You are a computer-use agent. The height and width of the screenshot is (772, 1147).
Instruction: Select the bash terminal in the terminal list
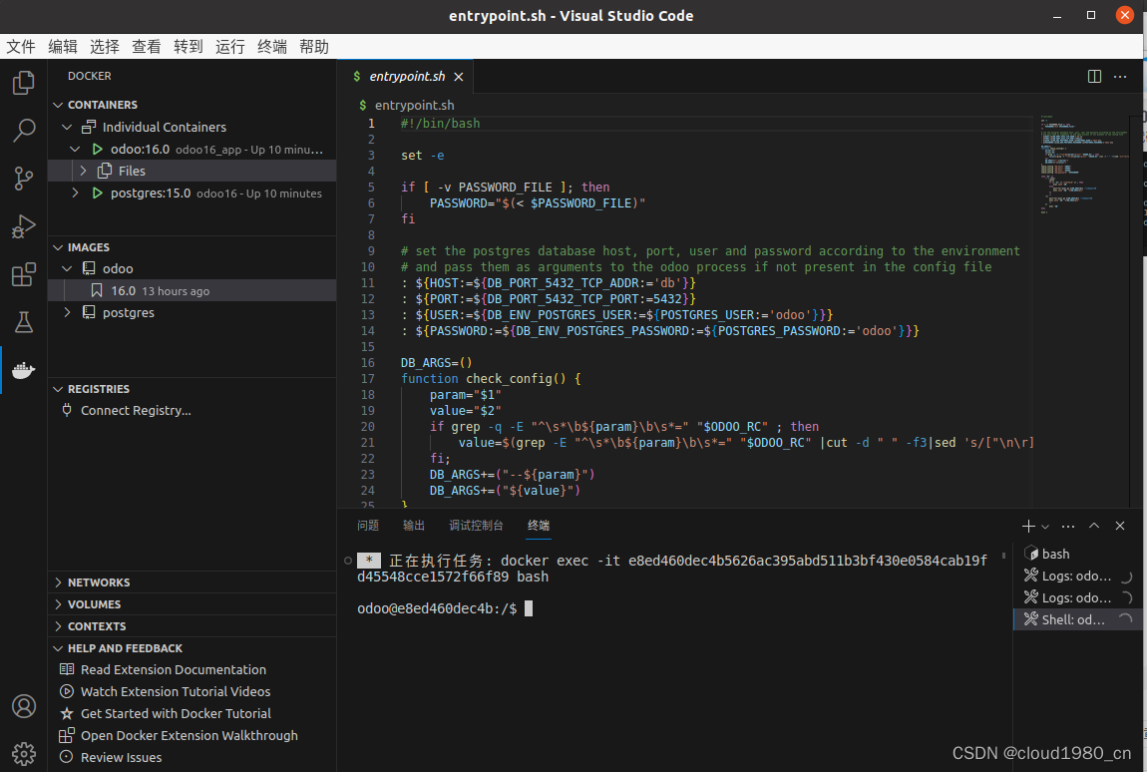click(x=1054, y=554)
